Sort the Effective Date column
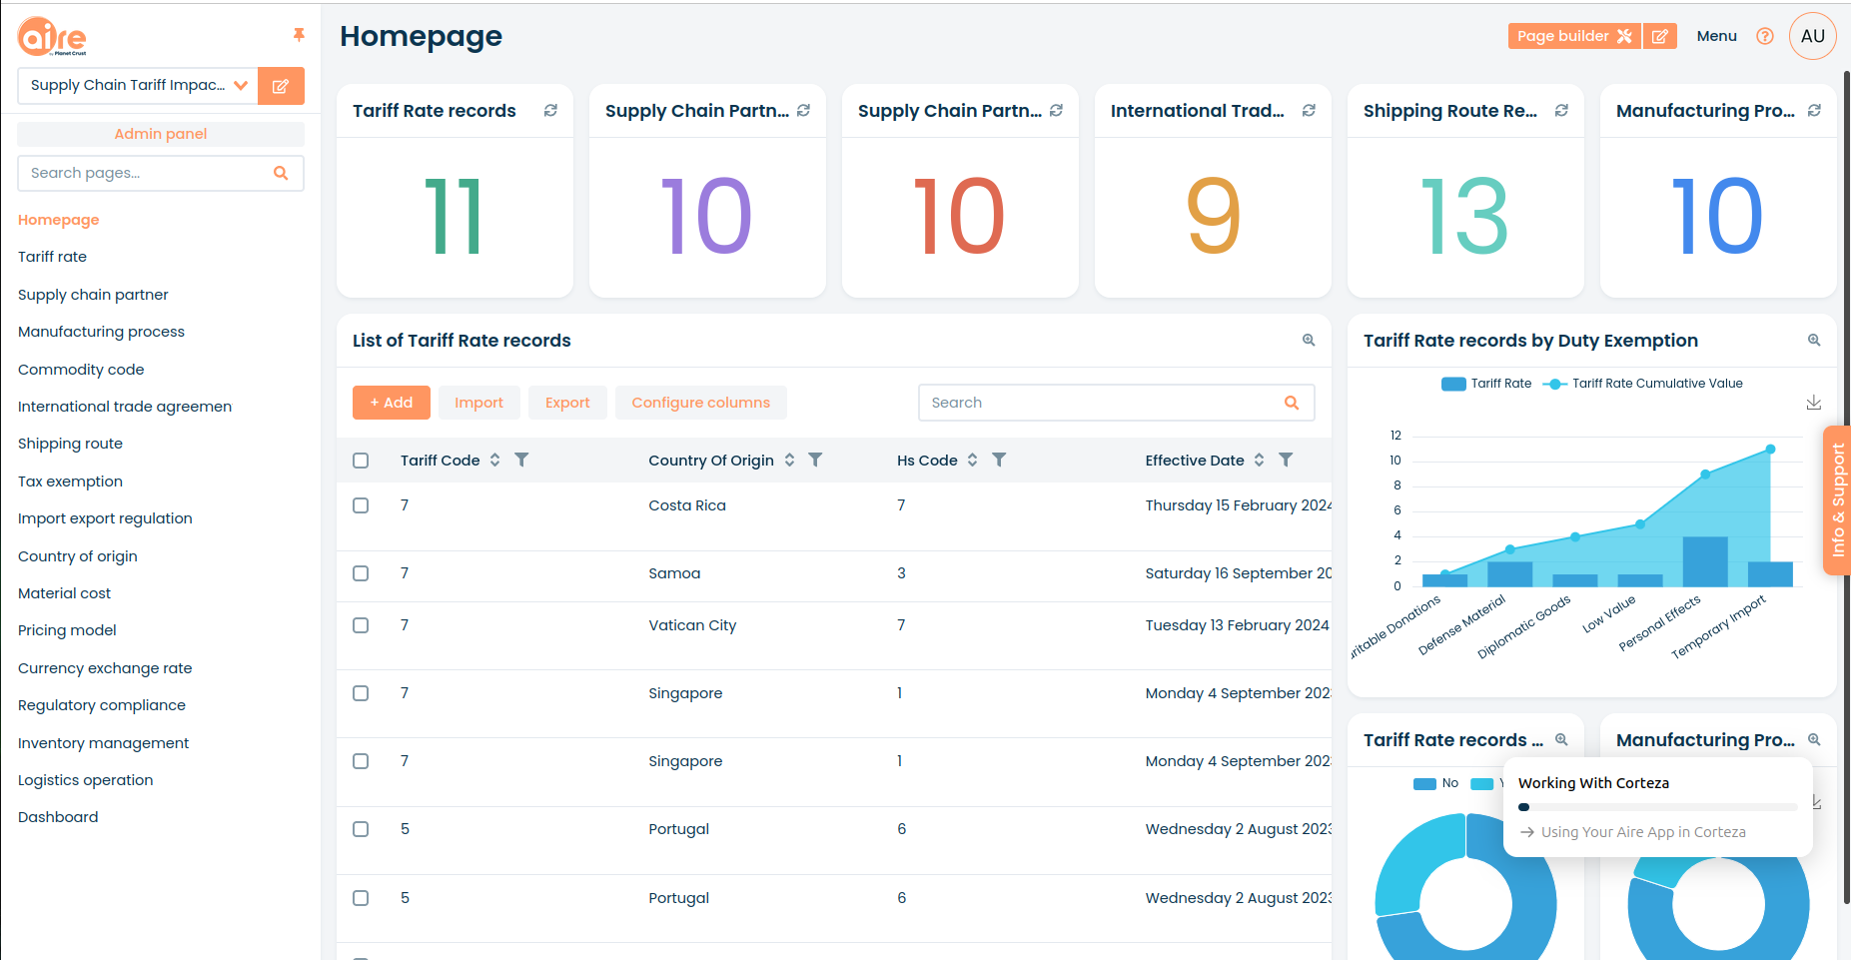The height and width of the screenshot is (960, 1851). click(x=1259, y=460)
